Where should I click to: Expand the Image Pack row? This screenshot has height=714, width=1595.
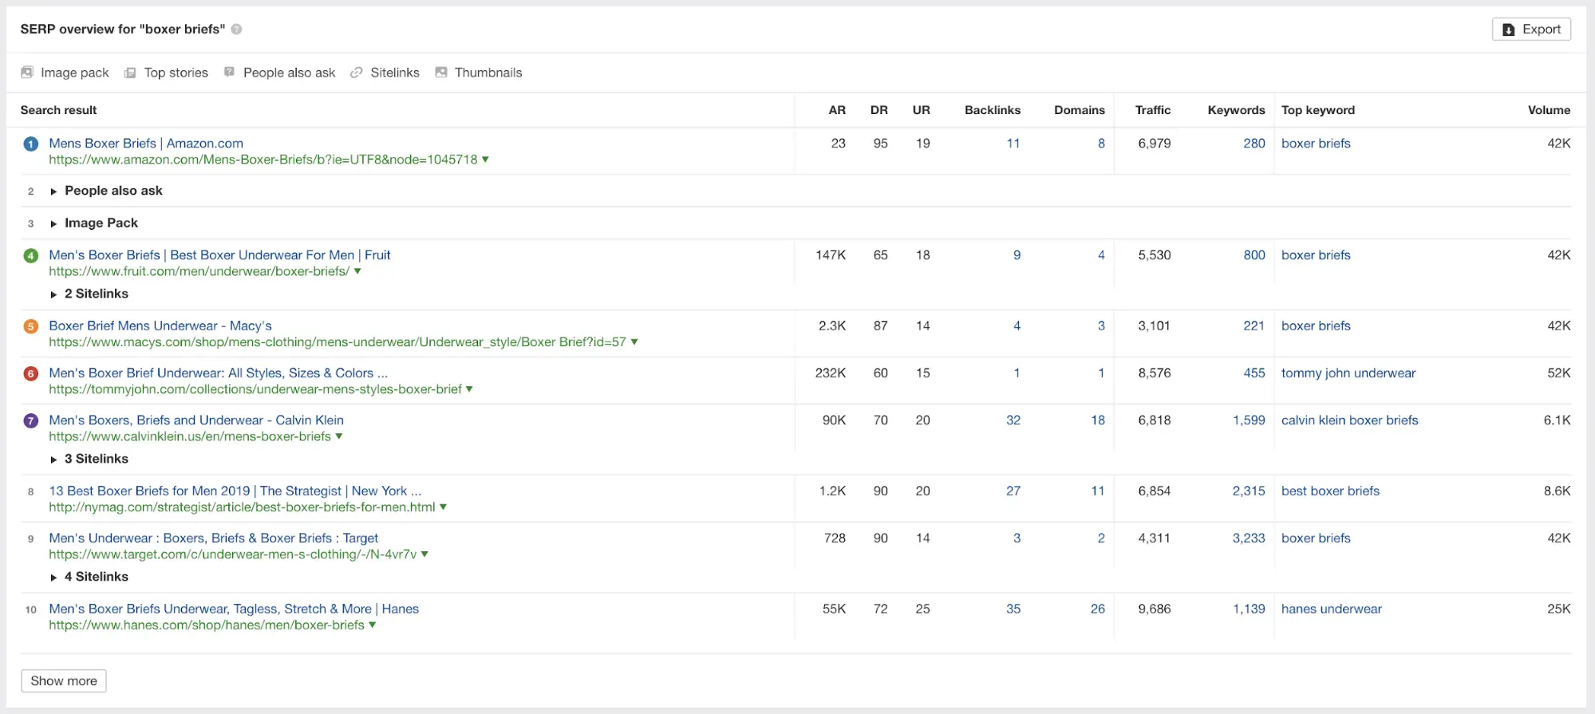click(53, 223)
